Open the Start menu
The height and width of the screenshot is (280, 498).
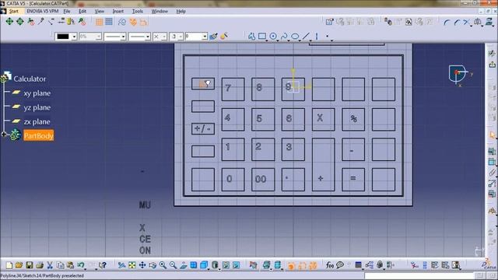(x=14, y=11)
